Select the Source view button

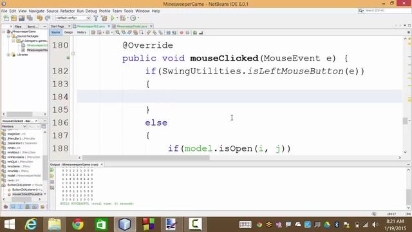point(55,32)
